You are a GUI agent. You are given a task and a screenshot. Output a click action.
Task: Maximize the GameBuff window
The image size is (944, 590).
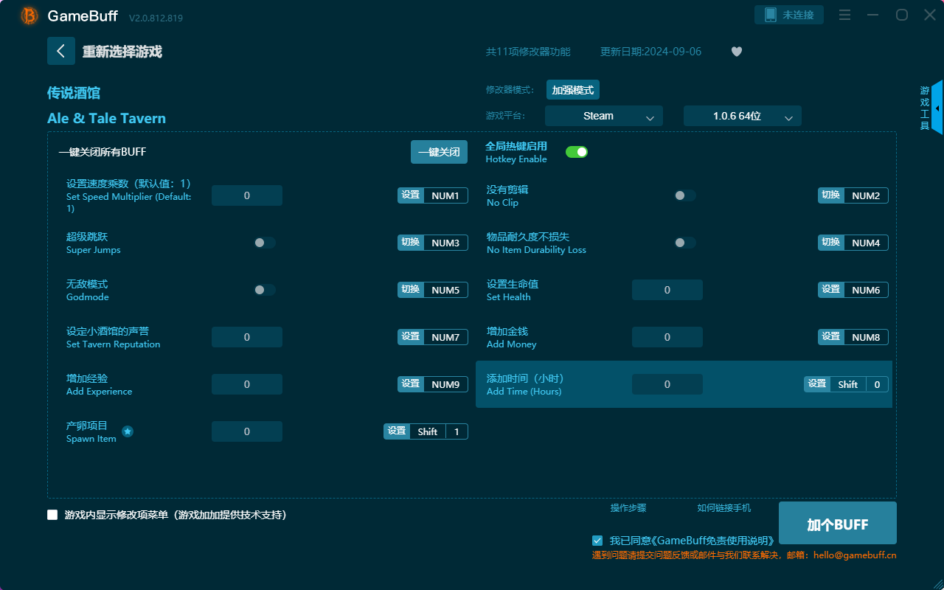[902, 15]
